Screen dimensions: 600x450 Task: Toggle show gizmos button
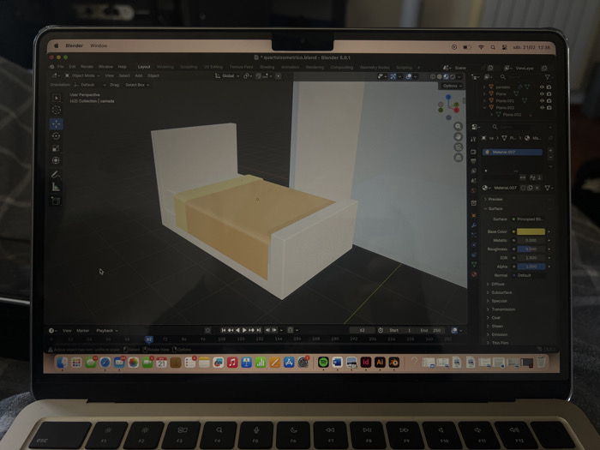(393, 76)
